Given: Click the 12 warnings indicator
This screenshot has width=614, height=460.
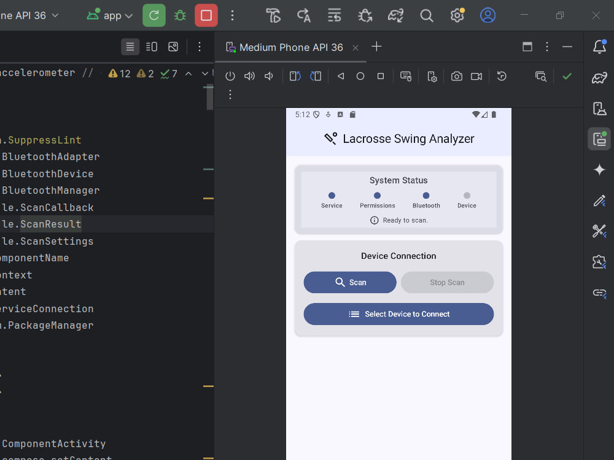Looking at the screenshot, I should pos(120,74).
